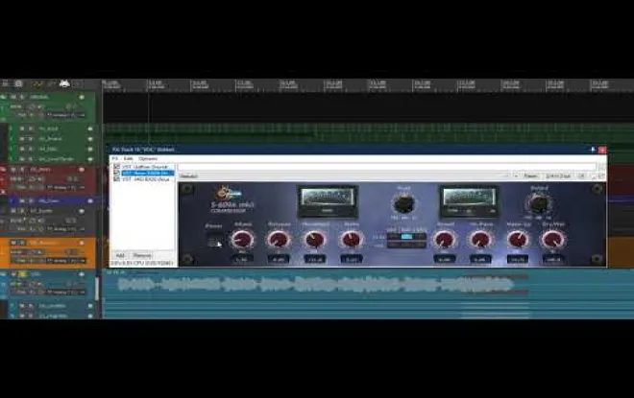
Task: Toggle the plugin bypass checkbox right of UI button
Action: click(600, 176)
